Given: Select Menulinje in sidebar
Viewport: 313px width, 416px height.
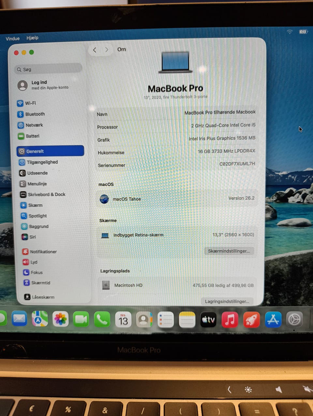Looking at the screenshot, I should [x=33, y=184].
